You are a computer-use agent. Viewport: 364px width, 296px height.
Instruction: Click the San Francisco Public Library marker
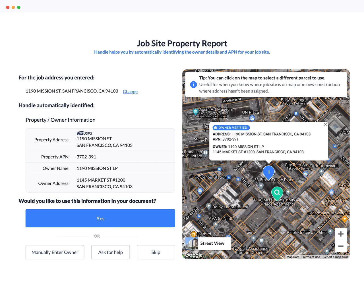pos(206,153)
